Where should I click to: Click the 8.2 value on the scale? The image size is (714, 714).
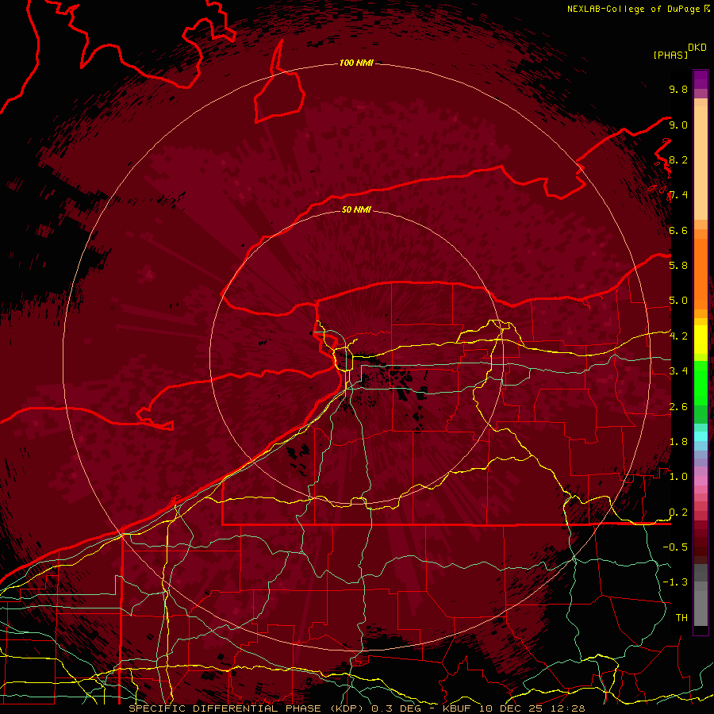coord(678,159)
